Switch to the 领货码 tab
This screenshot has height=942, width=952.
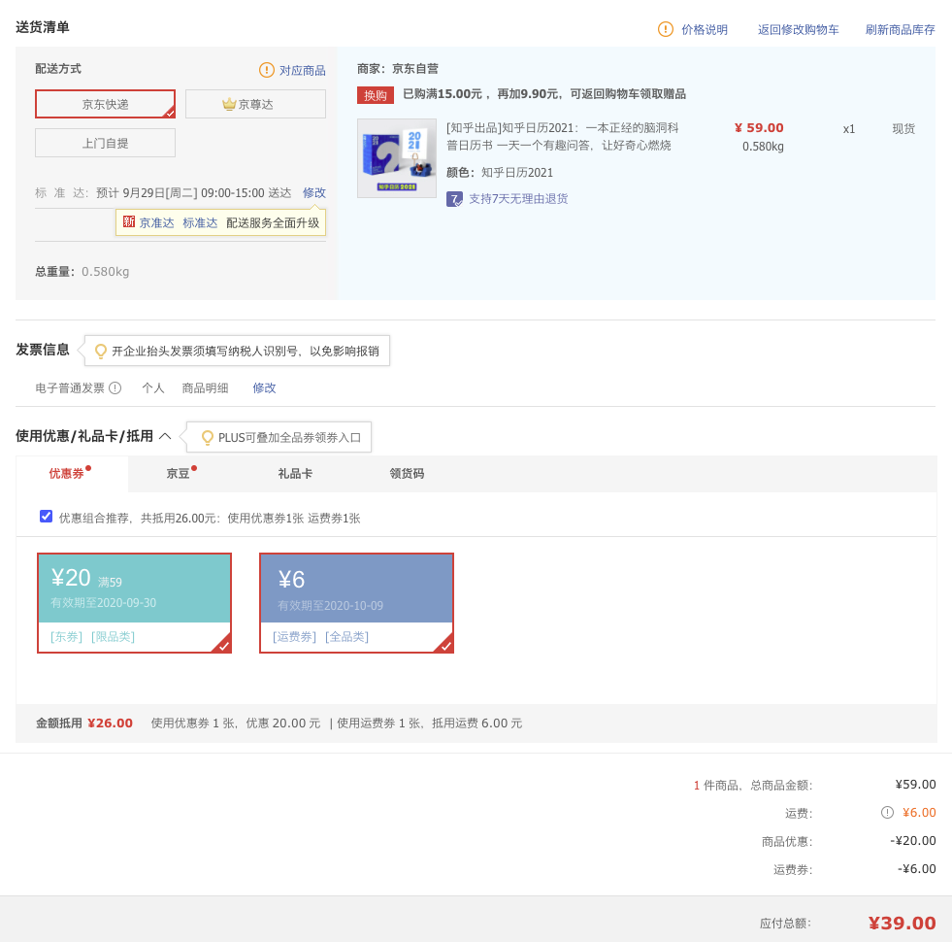pos(407,474)
